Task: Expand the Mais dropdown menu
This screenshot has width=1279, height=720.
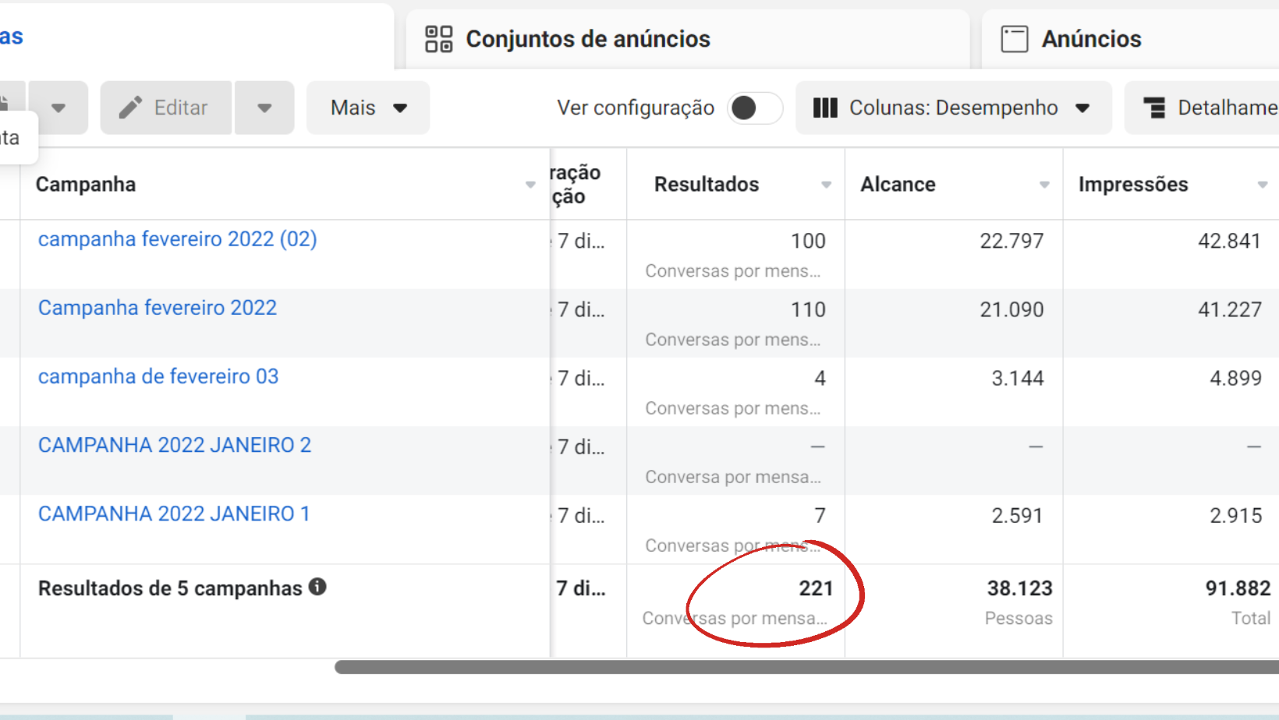Action: tap(368, 108)
